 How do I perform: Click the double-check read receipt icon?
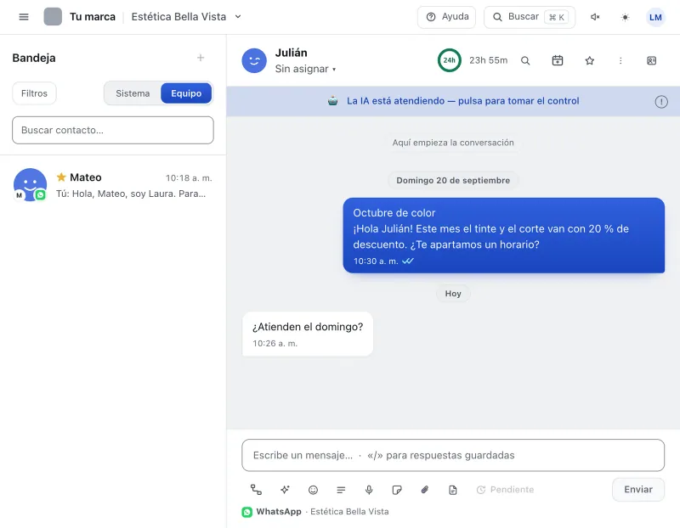(x=408, y=261)
